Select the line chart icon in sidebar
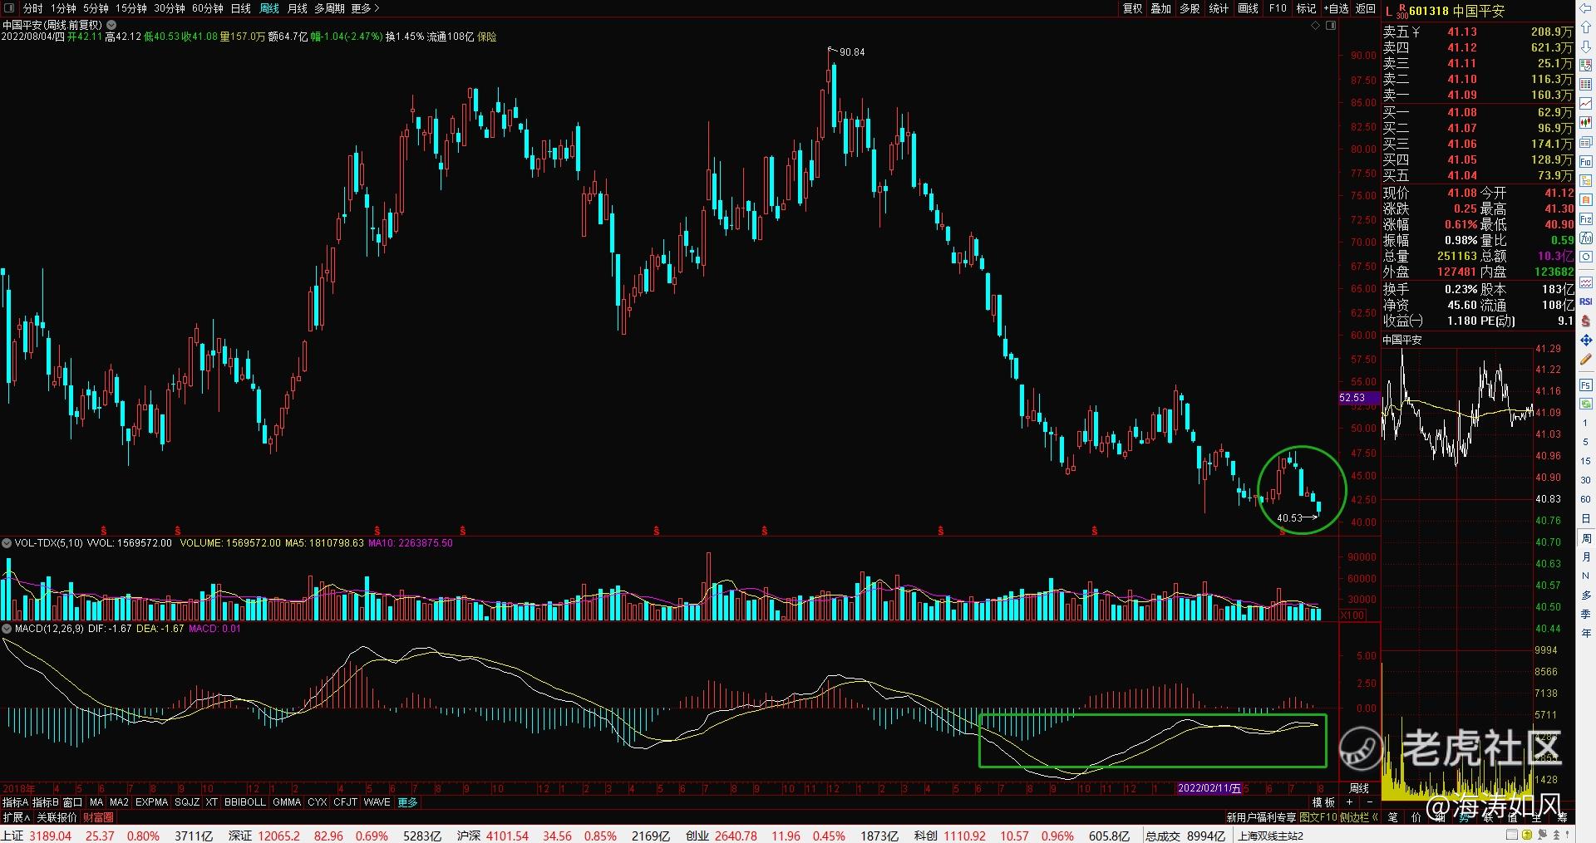This screenshot has width=1596, height=843. point(1585,104)
